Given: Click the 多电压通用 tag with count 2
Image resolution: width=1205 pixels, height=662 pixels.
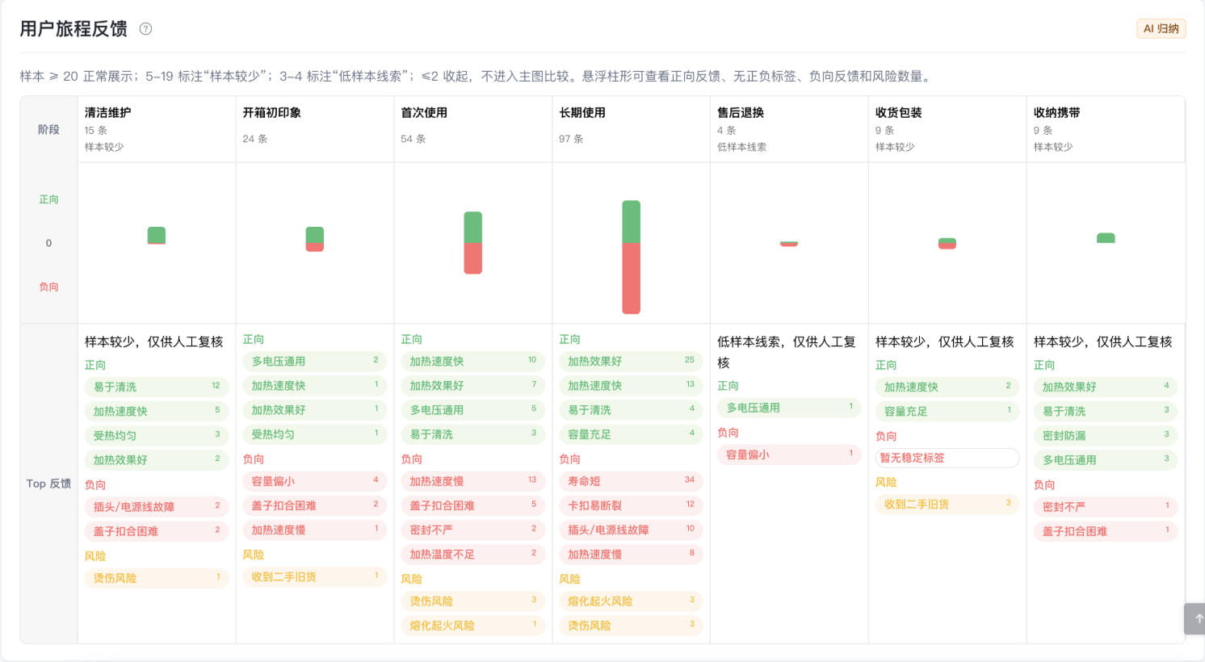Looking at the screenshot, I should point(315,361).
